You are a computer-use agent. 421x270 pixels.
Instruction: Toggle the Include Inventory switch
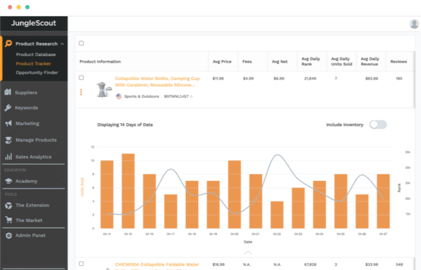[378, 125]
